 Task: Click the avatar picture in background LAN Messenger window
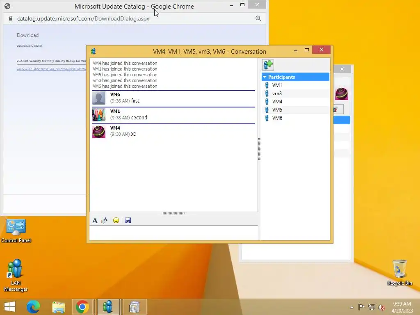point(342,94)
